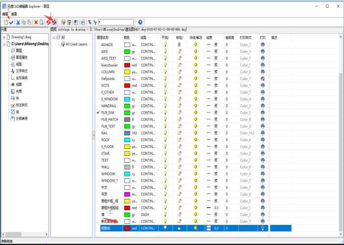Toggle freeze/thaw sun for STAIR layer
Screen dimensions: 344x245
click(x=196, y=153)
